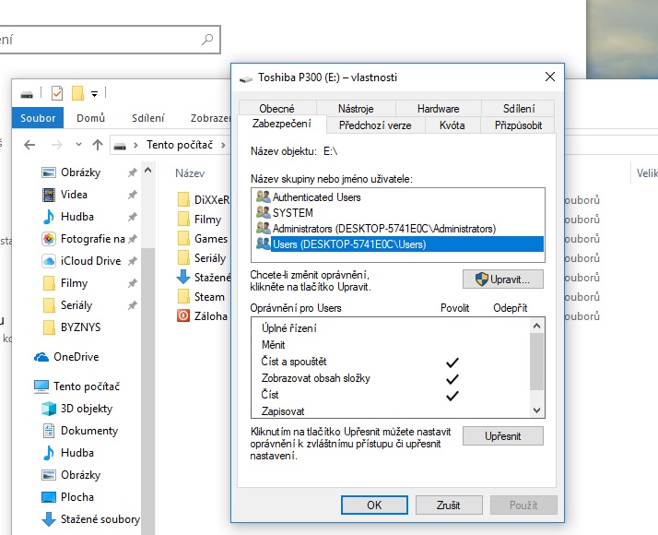
Task: Click the Explorer forward arrow
Action: coord(56,145)
